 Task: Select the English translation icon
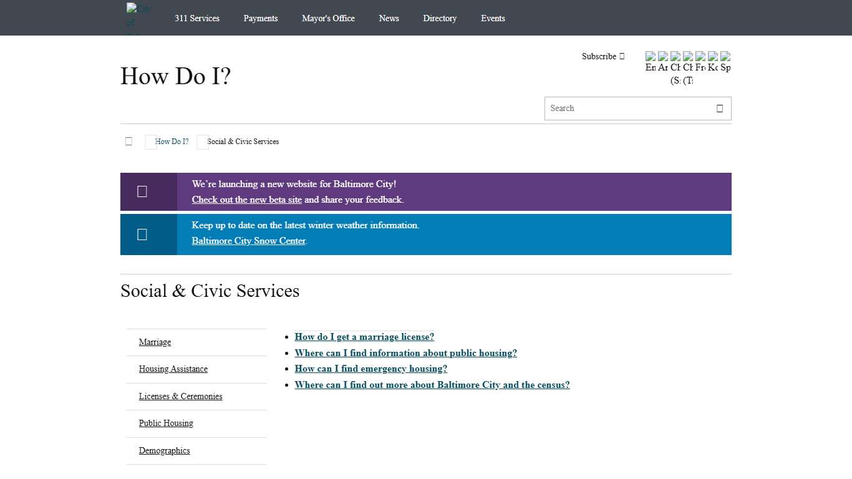651,57
